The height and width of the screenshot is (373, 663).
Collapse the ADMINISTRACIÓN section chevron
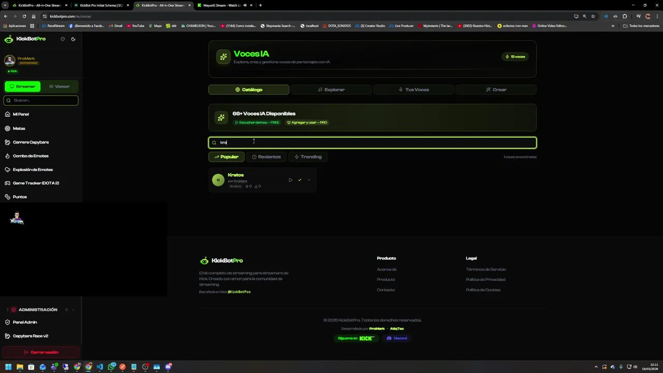click(73, 310)
